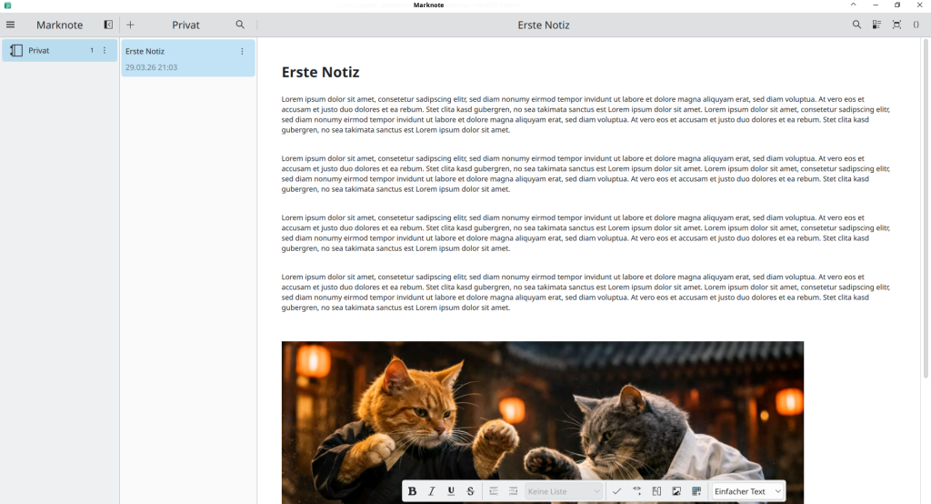Viewport: 931px width, 504px height.
Task: Toggle underline formatting
Action: coord(451,491)
